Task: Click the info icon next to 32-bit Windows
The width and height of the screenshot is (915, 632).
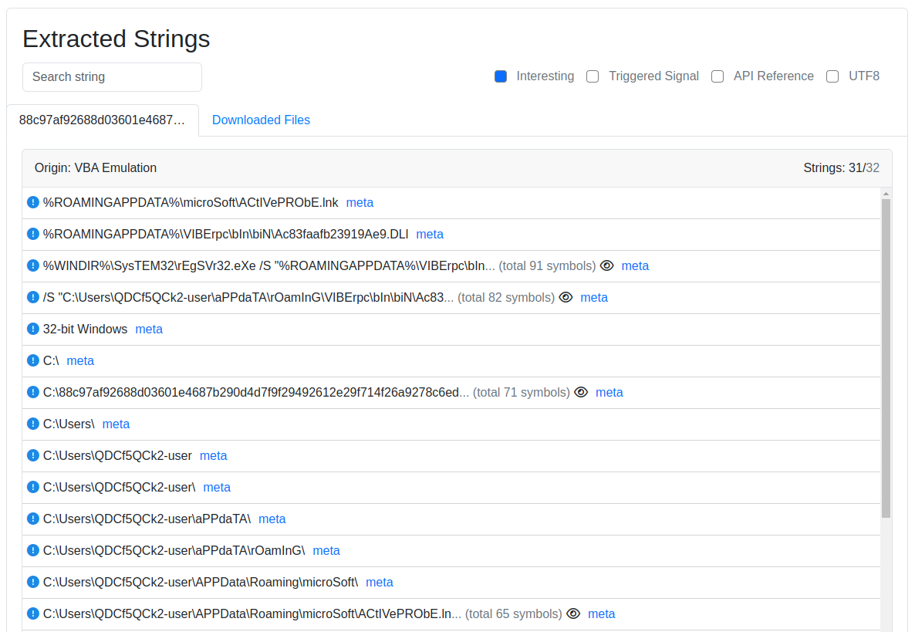Action: (33, 329)
